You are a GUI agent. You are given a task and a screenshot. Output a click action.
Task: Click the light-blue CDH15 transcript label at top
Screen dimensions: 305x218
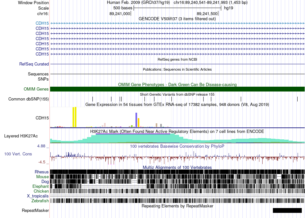(x=42, y=23)
